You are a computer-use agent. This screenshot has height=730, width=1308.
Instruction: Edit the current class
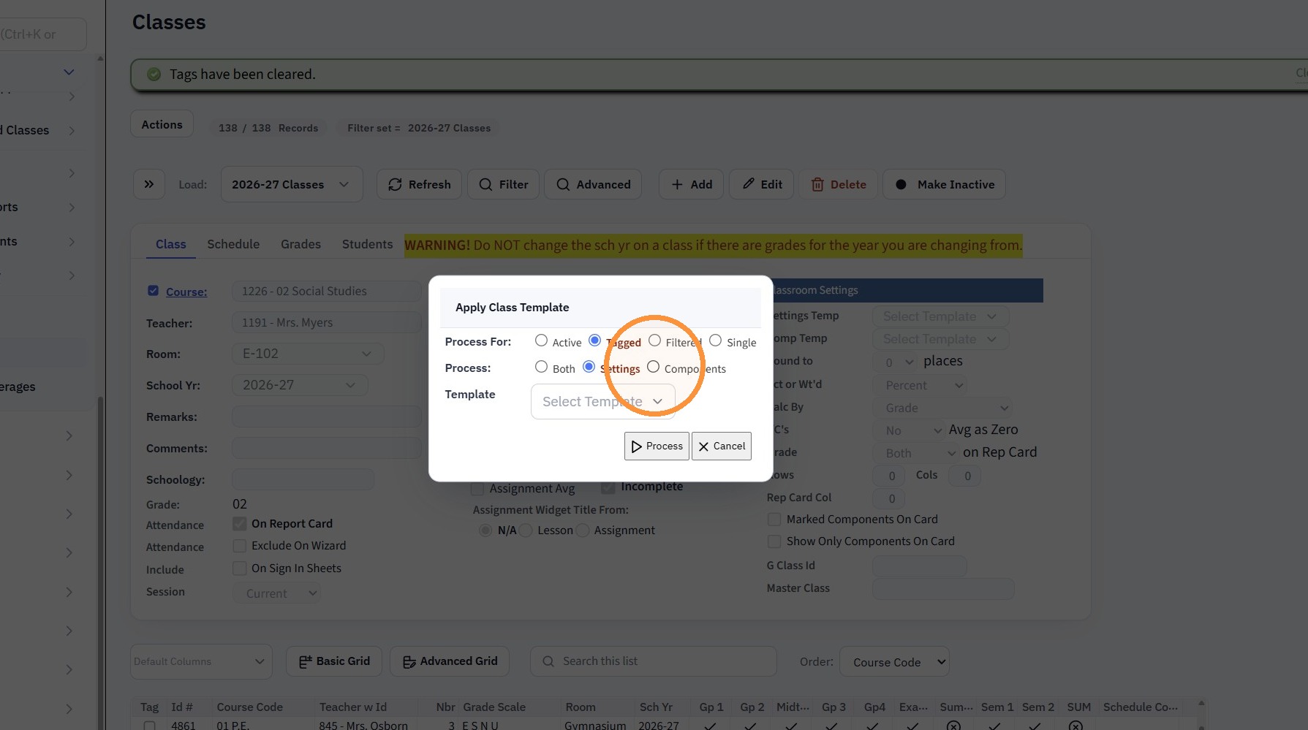tap(762, 184)
